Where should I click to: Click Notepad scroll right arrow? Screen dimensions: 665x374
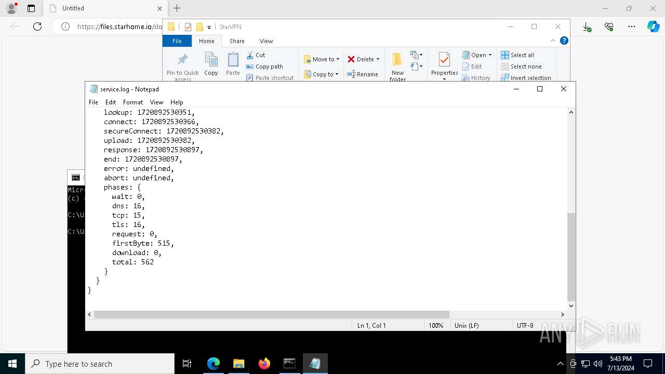click(562, 314)
